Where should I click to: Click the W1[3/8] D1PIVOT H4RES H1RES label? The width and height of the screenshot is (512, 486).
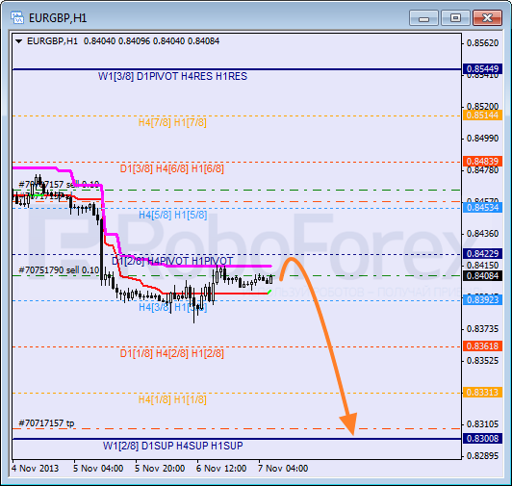172,76
